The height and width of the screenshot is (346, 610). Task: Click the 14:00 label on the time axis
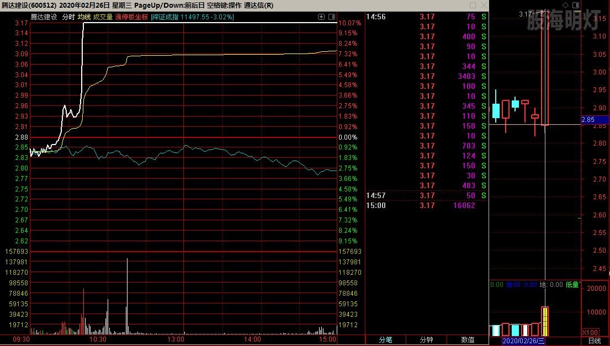point(252,339)
